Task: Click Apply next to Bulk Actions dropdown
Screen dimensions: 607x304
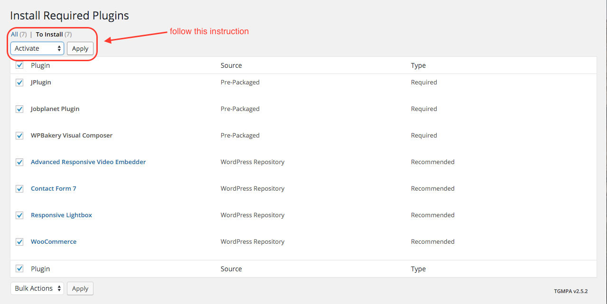Action: pyautogui.click(x=80, y=288)
